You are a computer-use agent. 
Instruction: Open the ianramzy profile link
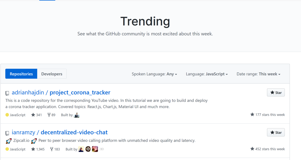click(25, 132)
